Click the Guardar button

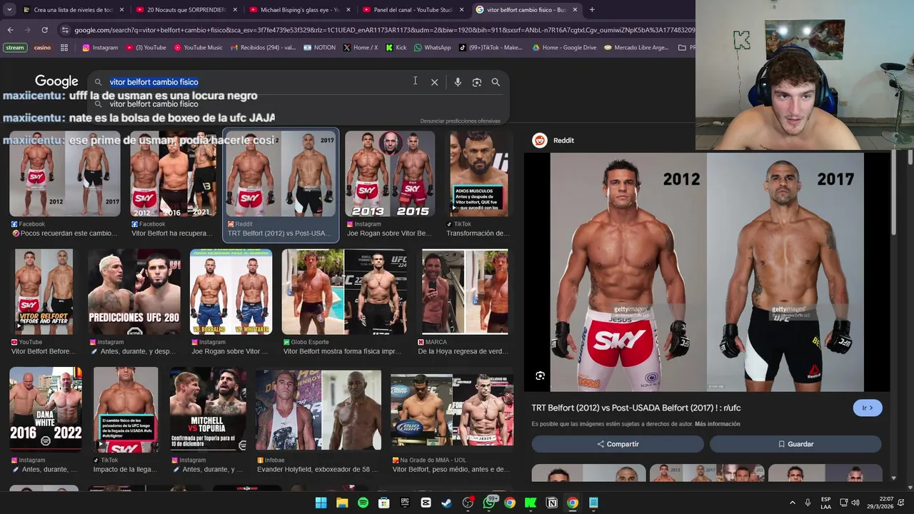(795, 444)
